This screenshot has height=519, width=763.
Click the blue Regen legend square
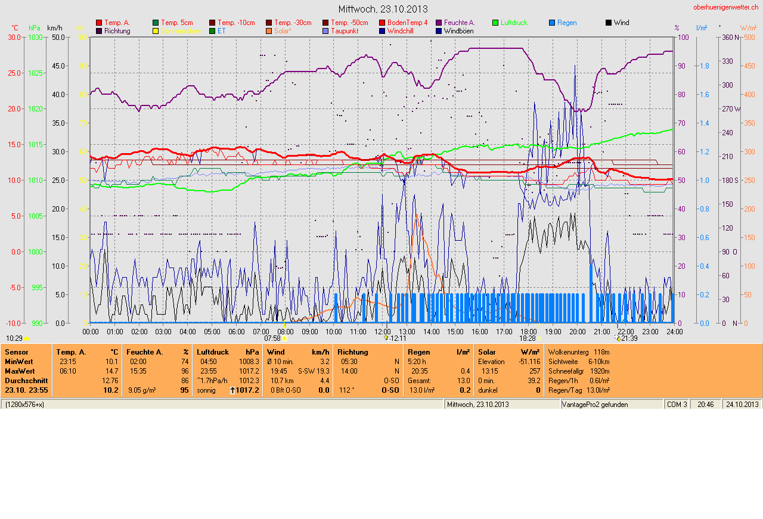[x=552, y=23]
